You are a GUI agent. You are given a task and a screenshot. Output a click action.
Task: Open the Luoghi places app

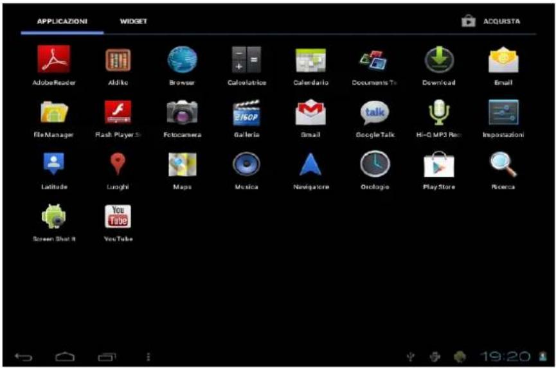click(x=118, y=164)
